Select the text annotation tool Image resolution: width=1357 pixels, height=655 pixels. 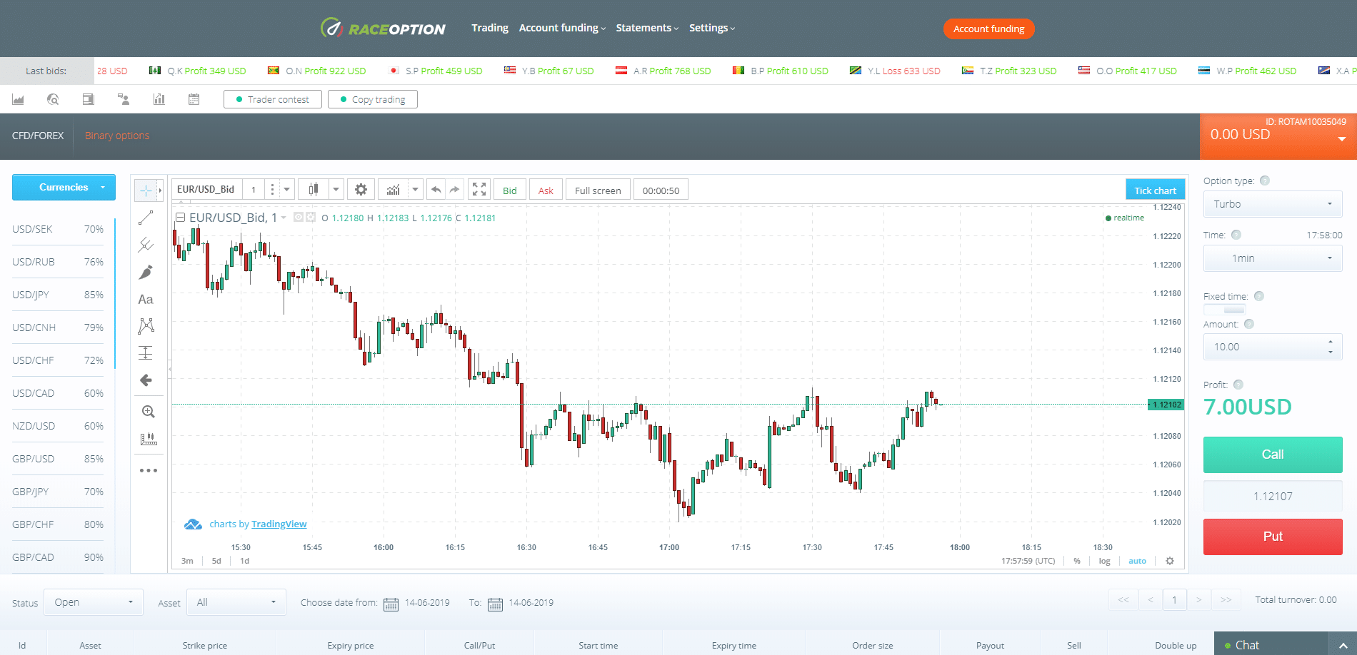click(146, 300)
